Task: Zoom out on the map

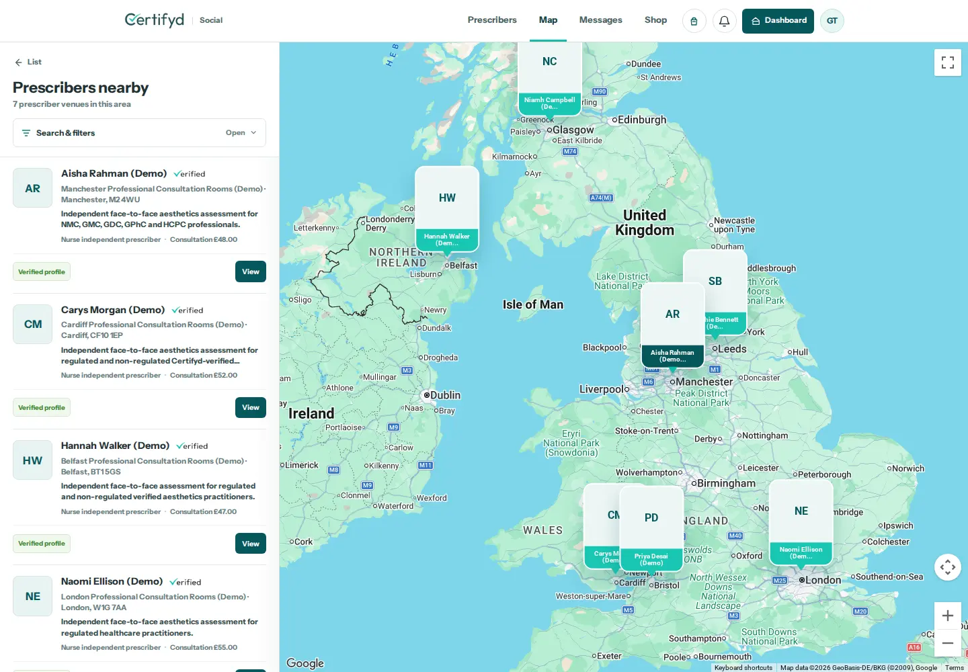Action: (x=948, y=643)
